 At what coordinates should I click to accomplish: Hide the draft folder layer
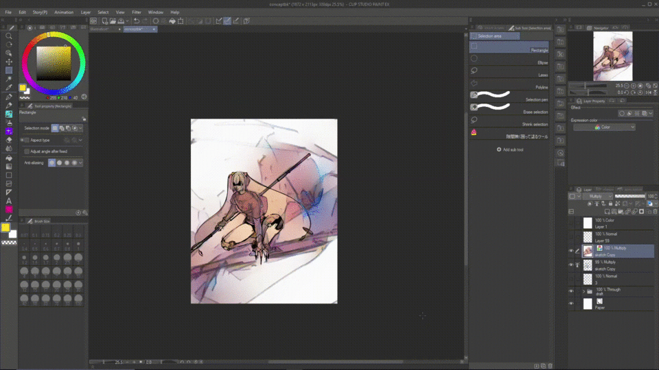pyautogui.click(x=570, y=291)
